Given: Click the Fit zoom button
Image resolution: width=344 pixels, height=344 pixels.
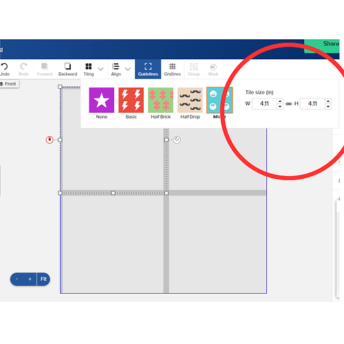Looking at the screenshot, I should [43, 279].
